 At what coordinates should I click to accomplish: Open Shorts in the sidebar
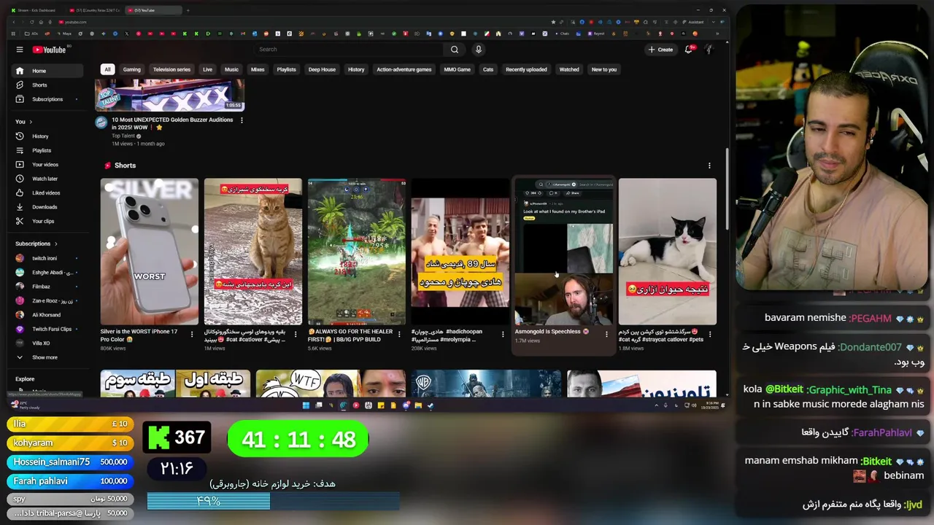pos(47,85)
